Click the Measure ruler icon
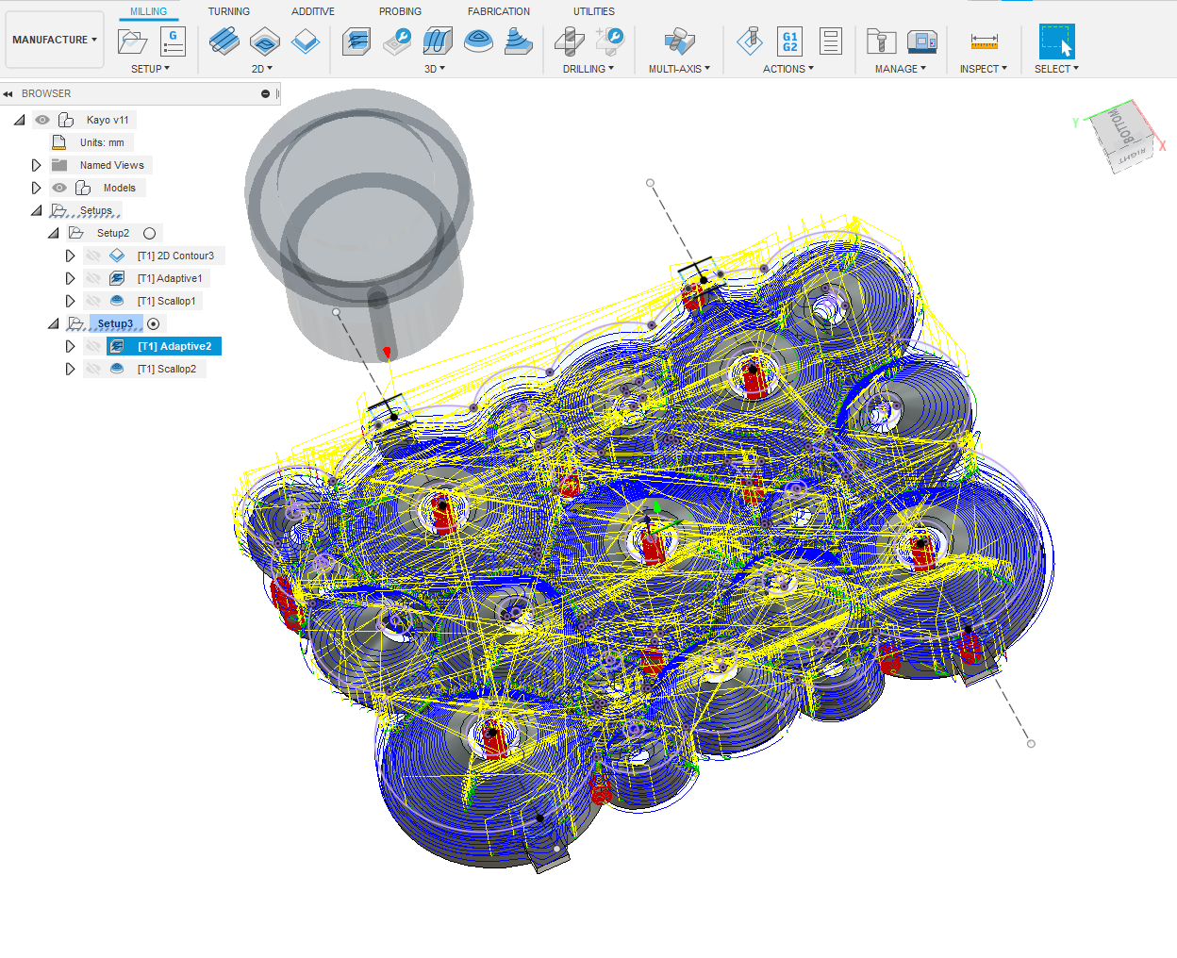 pos(984,41)
